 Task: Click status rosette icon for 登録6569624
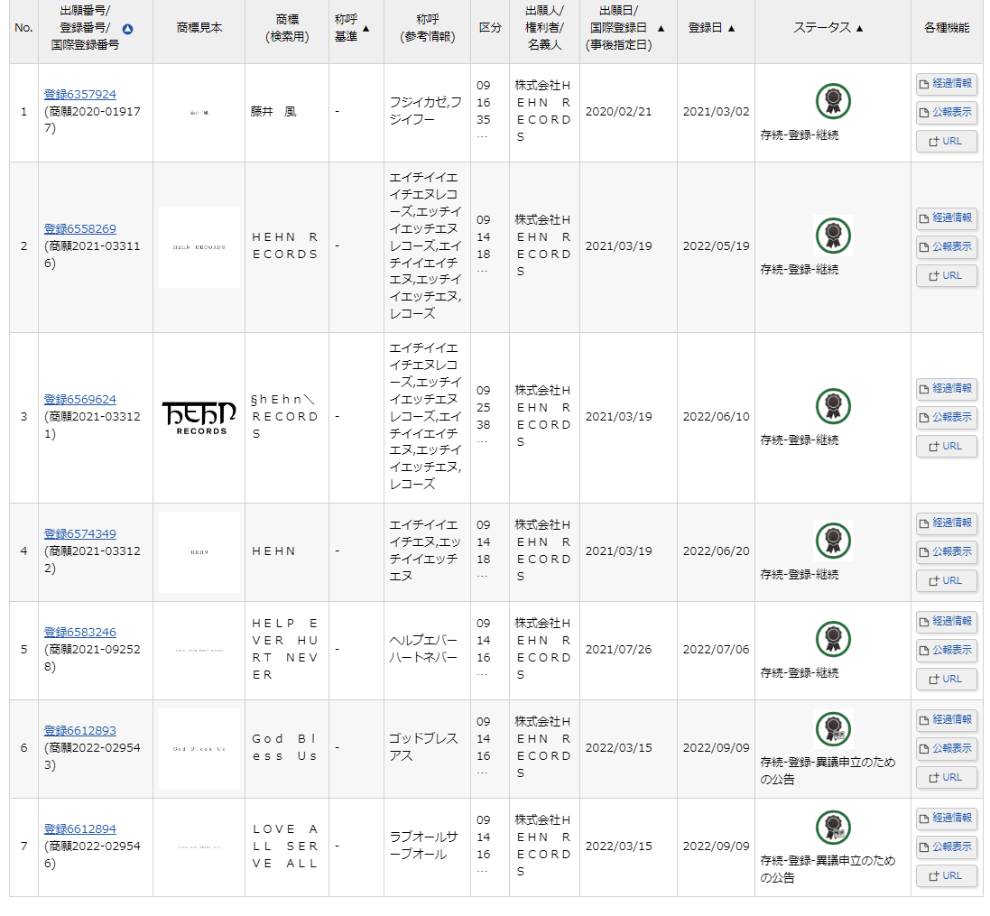pyautogui.click(x=833, y=406)
